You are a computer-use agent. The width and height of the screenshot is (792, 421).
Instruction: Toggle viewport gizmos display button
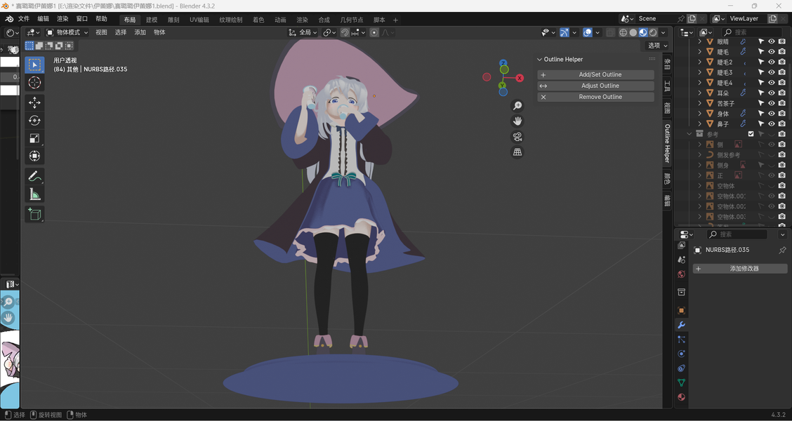pos(565,32)
